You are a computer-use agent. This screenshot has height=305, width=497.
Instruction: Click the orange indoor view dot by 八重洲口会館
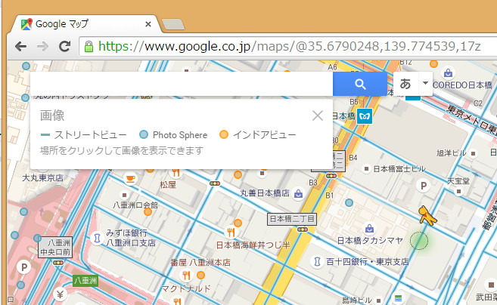[x=148, y=212]
